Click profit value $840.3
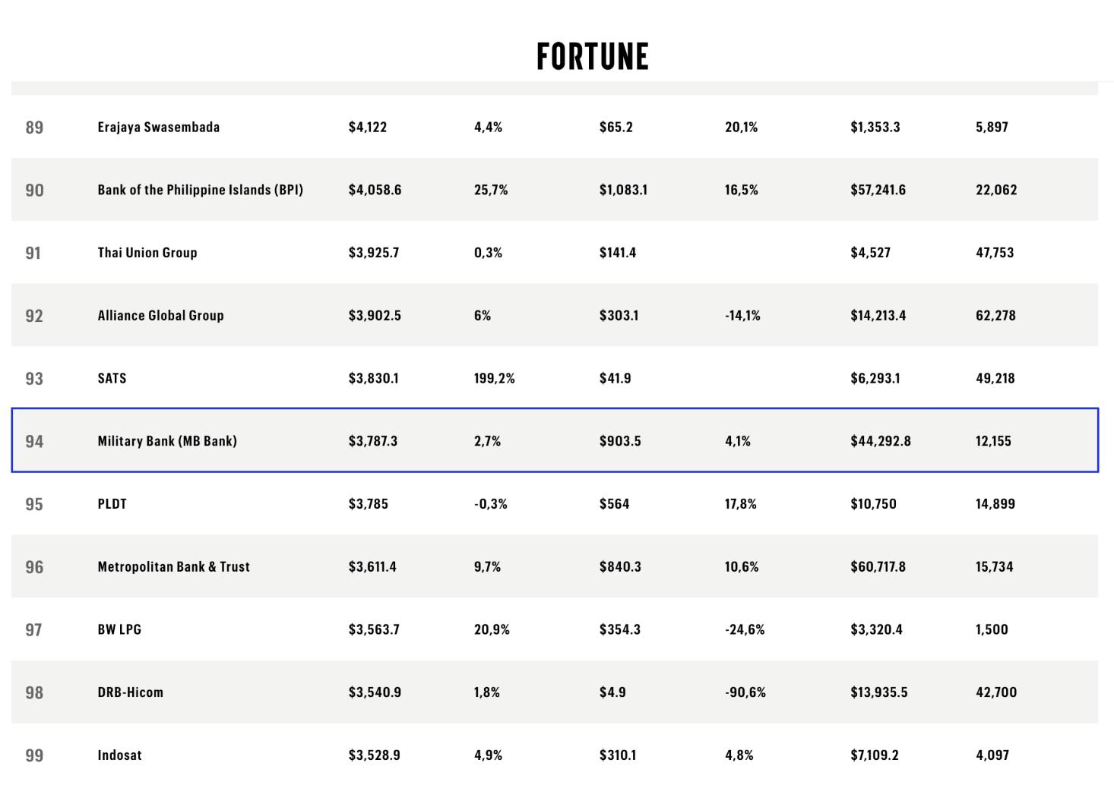This screenshot has width=1114, height=785. [x=620, y=567]
